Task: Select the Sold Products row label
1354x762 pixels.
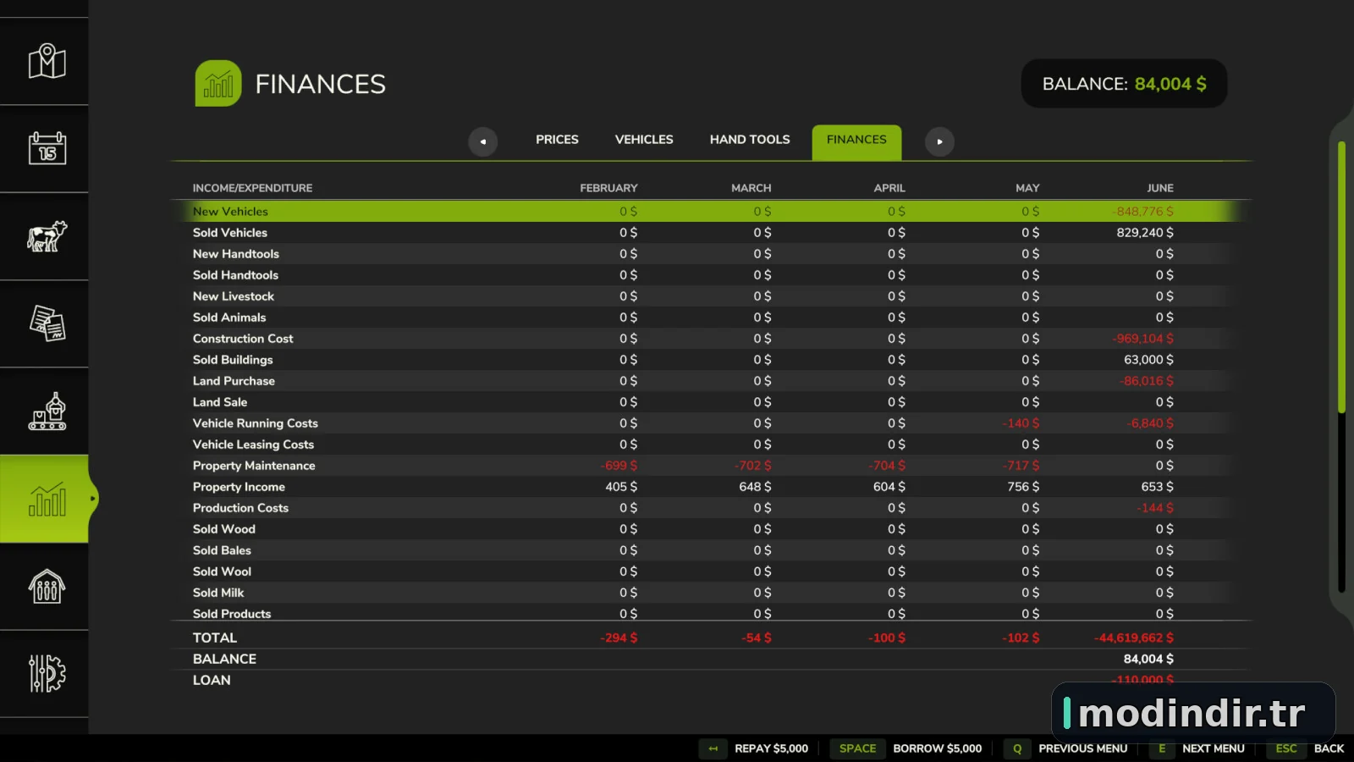Action: (232, 614)
